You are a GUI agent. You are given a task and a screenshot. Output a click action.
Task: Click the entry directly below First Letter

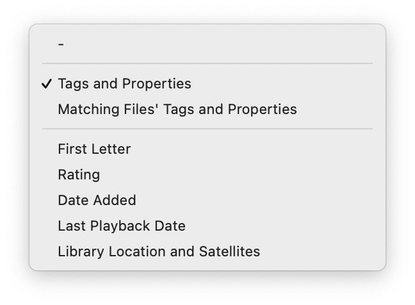tap(79, 175)
